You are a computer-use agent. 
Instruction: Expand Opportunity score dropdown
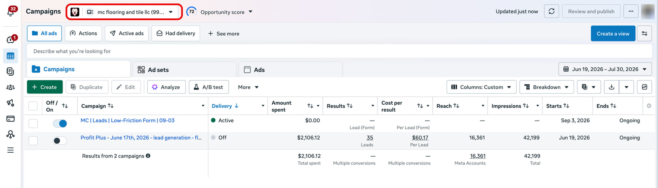tap(251, 12)
